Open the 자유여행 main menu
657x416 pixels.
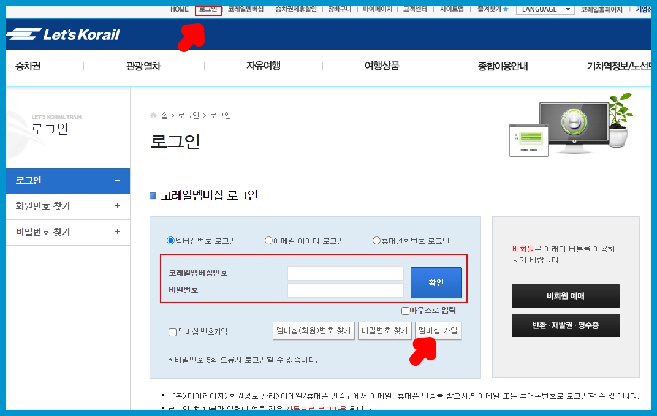point(264,66)
